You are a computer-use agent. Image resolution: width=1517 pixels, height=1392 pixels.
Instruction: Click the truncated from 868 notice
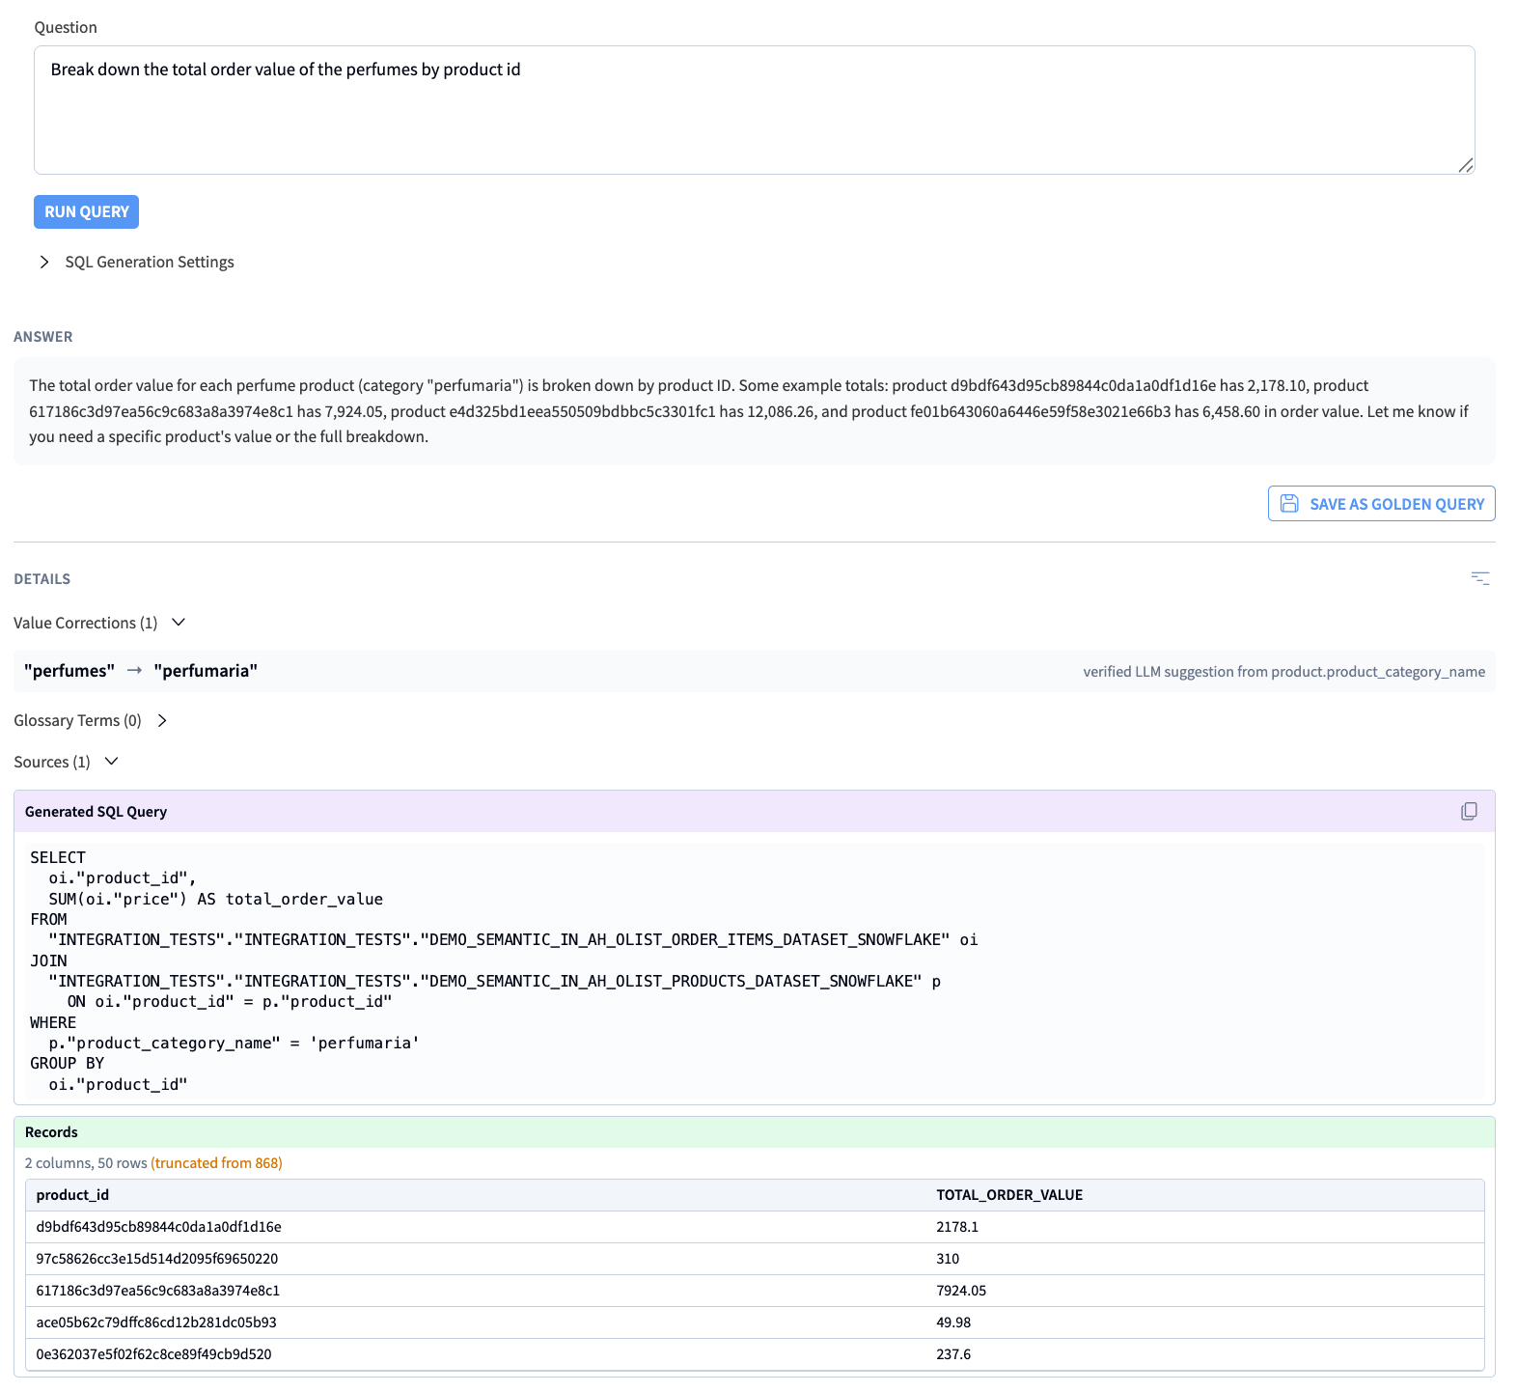pos(216,1163)
